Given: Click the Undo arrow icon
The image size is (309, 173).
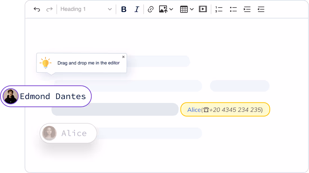Looking at the screenshot, I should (37, 9).
